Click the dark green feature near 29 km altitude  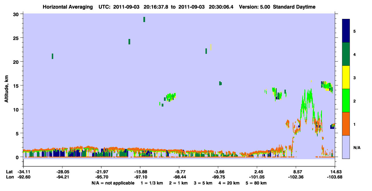(x=144, y=19)
